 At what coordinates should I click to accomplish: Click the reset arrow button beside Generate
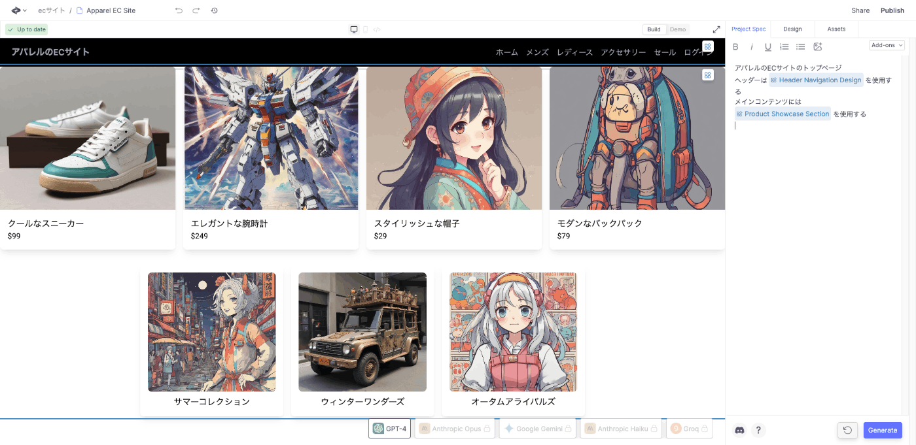[x=847, y=430]
